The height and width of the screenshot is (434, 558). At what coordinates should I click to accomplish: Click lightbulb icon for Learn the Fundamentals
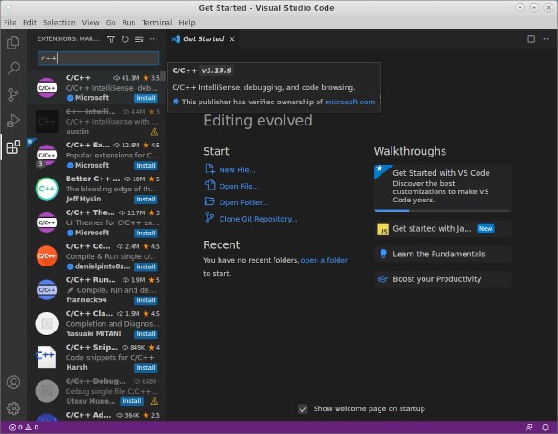(x=383, y=254)
